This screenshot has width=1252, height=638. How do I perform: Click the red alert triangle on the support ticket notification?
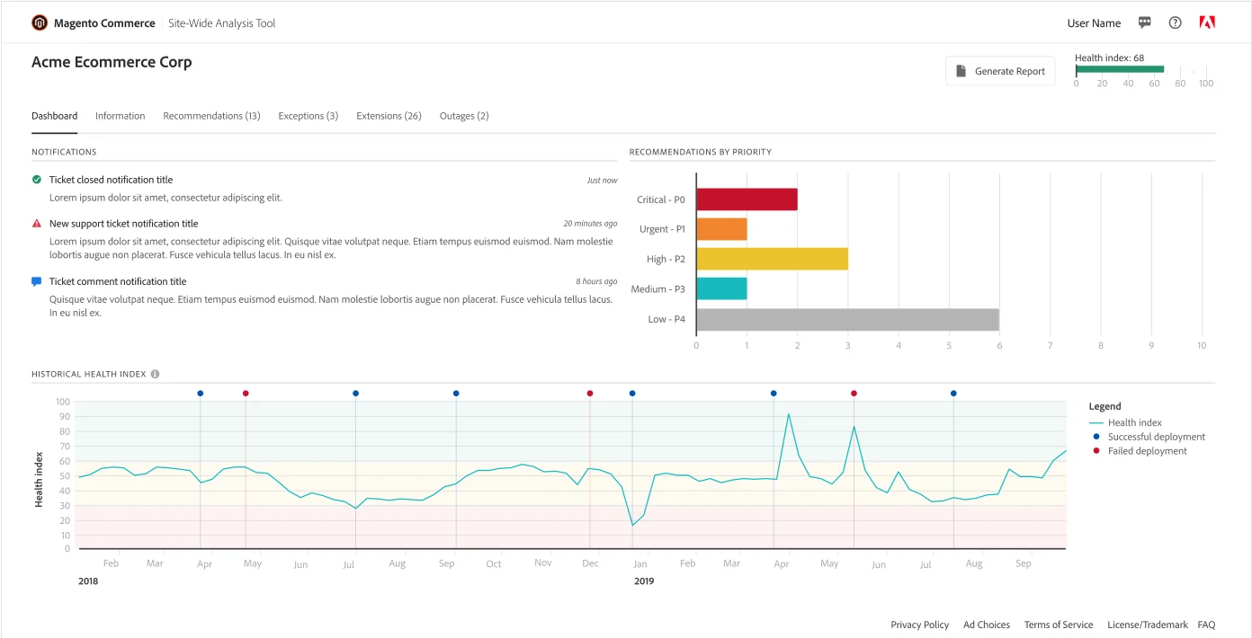tap(35, 223)
